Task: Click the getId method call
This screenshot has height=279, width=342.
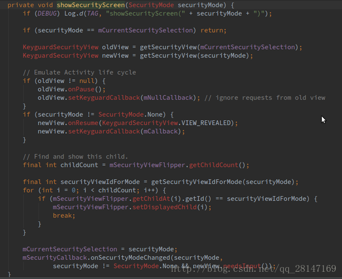Action: [x=195, y=199]
